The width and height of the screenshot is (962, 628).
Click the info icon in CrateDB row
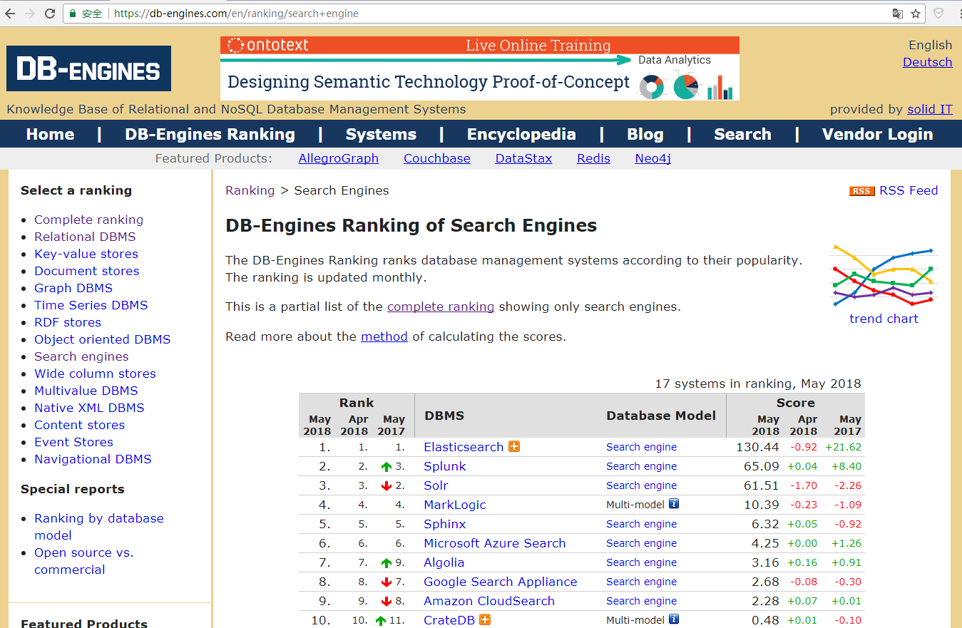click(x=674, y=619)
